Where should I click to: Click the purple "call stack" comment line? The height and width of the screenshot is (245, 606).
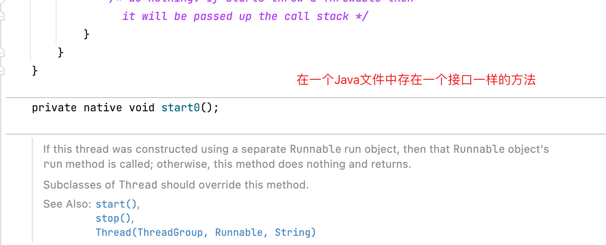click(x=245, y=17)
